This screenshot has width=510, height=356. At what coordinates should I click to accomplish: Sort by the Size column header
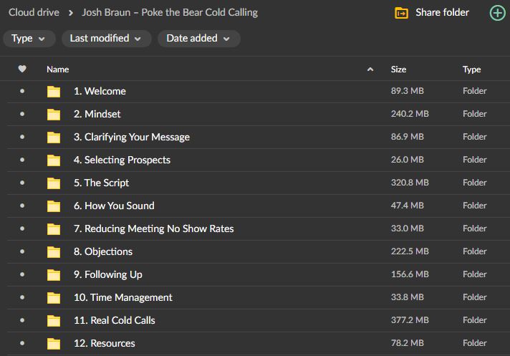(x=398, y=69)
